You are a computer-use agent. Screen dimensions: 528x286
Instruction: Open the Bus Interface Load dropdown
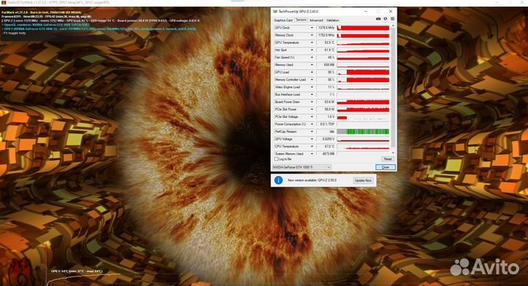(x=312, y=95)
